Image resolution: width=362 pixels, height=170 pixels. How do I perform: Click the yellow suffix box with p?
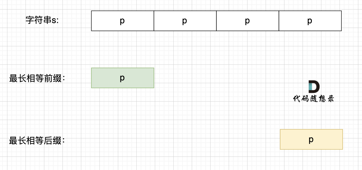pyautogui.click(x=312, y=139)
